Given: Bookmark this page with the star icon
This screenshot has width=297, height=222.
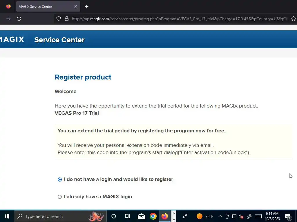Looking at the screenshot, I should [x=294, y=19].
